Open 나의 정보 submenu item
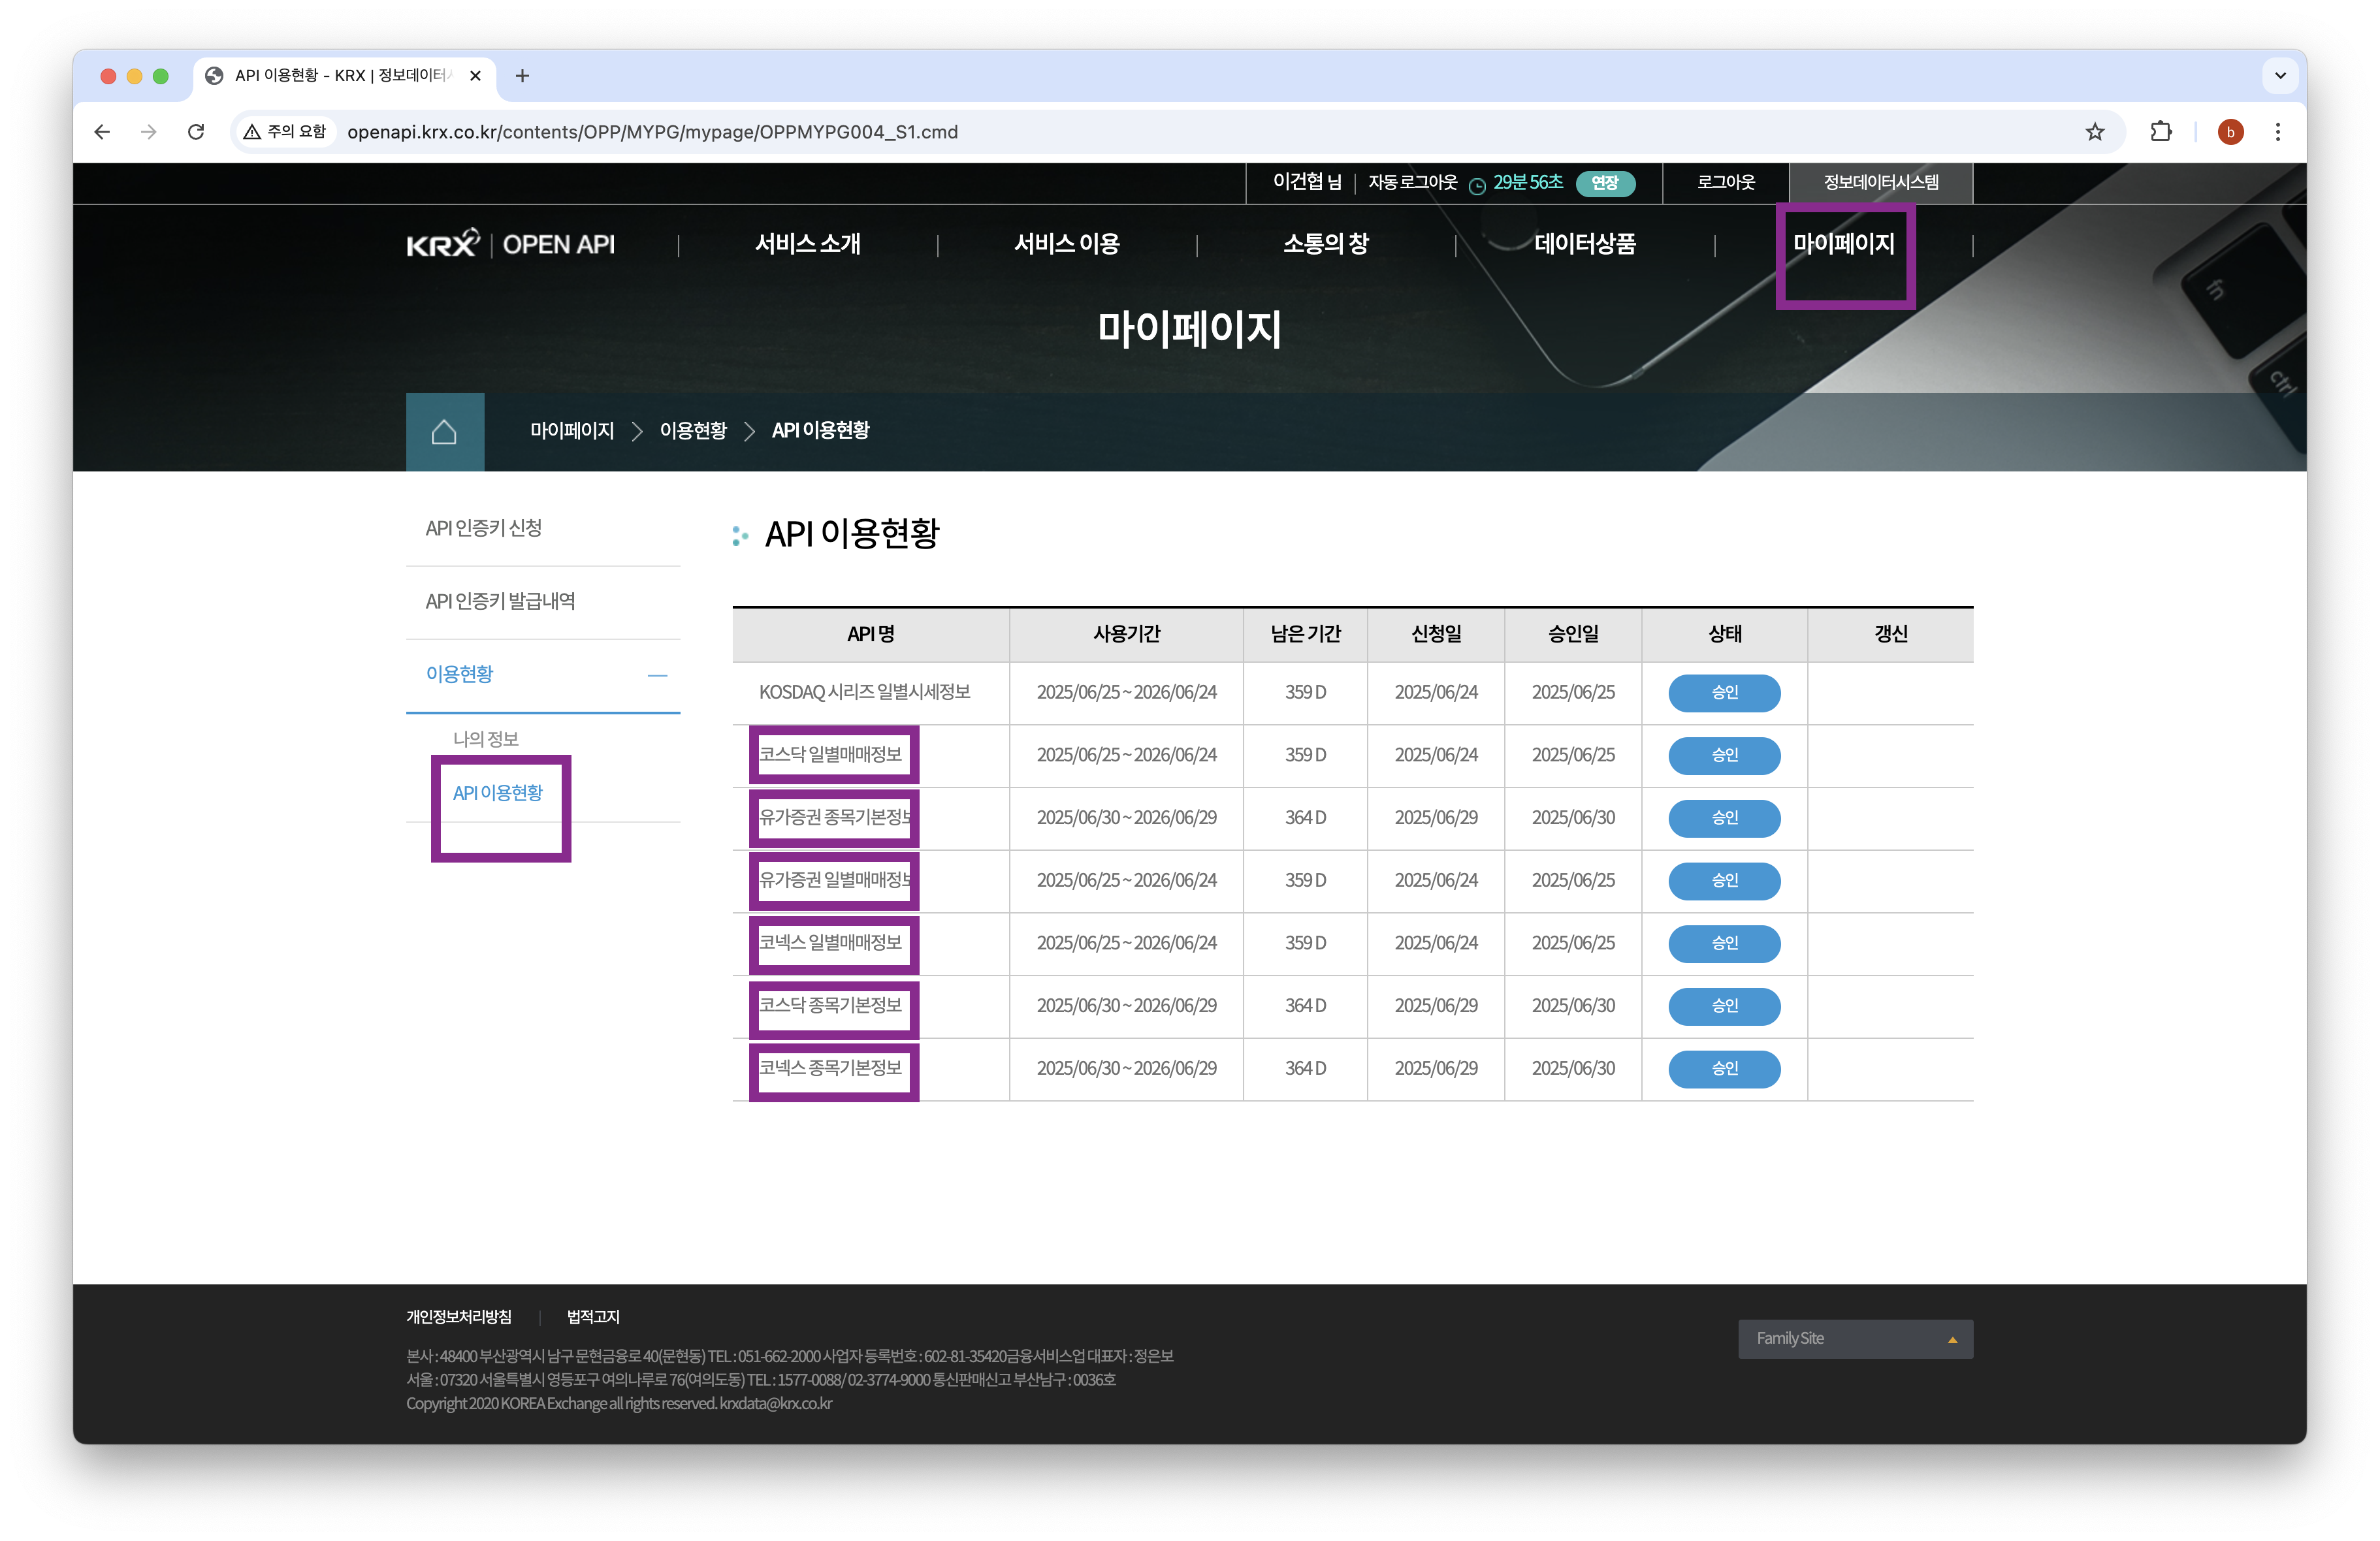Viewport: 2380px width, 1541px height. pyautogui.click(x=486, y=739)
